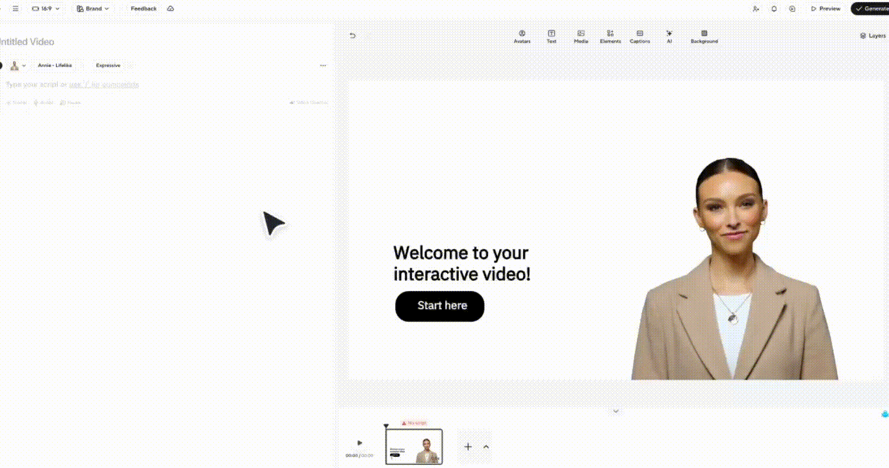Select the first scene thumbnail in timeline
This screenshot has height=468, width=889.
pos(414,447)
